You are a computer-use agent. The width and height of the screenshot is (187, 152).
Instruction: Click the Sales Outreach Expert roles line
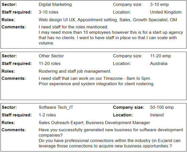tap(94, 123)
